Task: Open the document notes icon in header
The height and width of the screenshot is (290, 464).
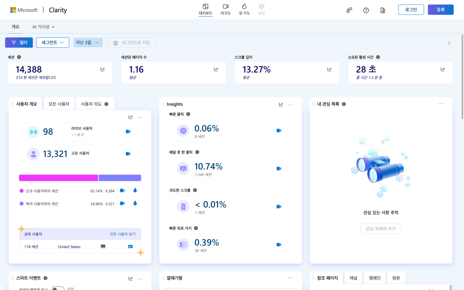Action: pos(383,10)
